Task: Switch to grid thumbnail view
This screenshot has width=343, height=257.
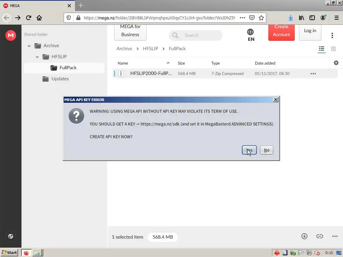Action: [x=333, y=49]
